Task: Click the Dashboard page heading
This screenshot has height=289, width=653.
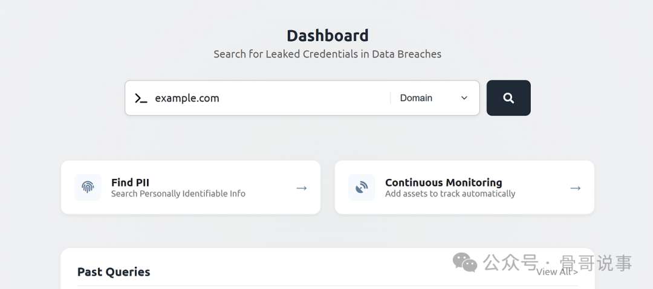Action: tap(327, 36)
